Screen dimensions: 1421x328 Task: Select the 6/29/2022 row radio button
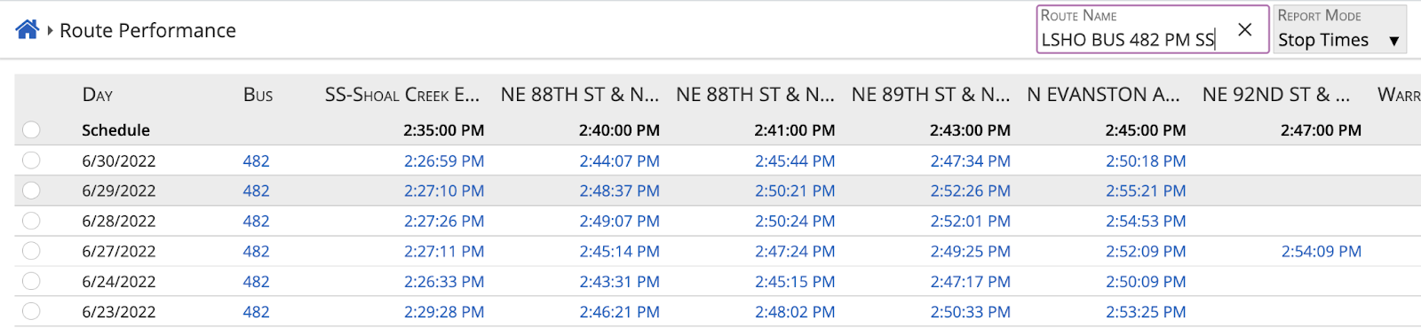click(31, 191)
